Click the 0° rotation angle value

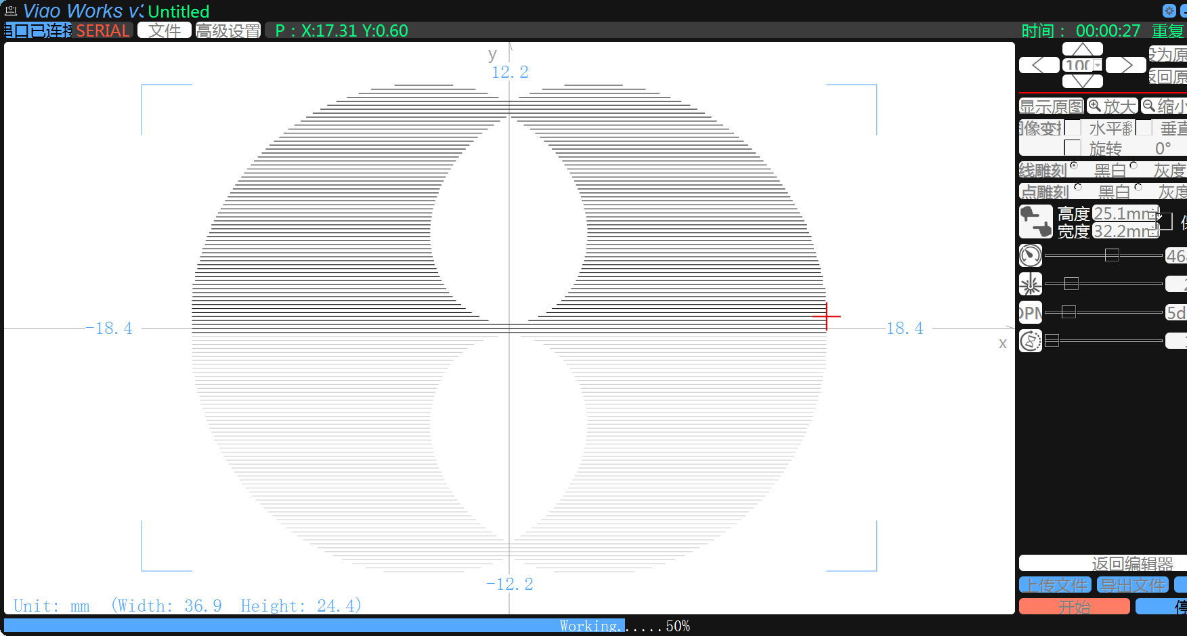point(1163,148)
